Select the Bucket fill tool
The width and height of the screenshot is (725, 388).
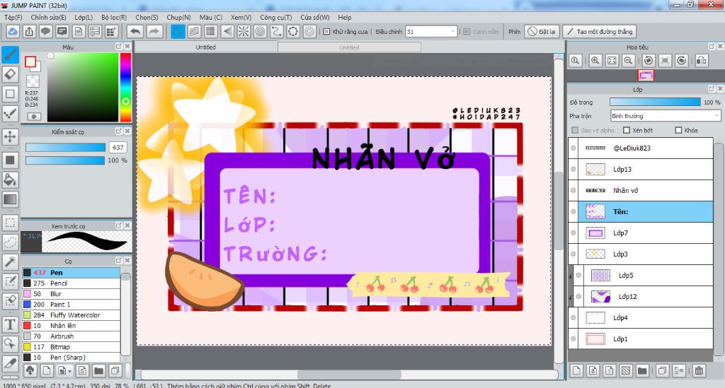coord(10,180)
